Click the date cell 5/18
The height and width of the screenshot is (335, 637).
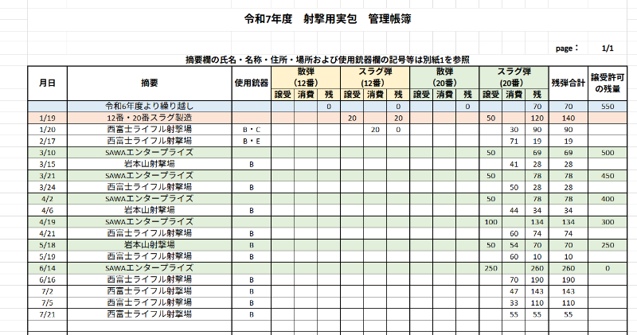coord(48,245)
